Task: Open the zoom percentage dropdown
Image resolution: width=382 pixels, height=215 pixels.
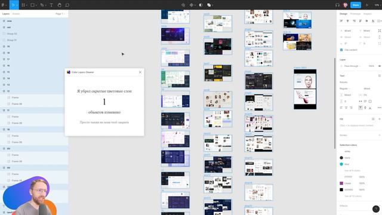Action: (x=377, y=5)
